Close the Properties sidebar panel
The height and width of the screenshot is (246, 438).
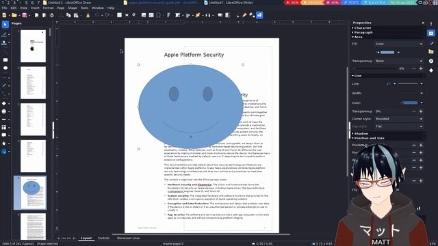(423, 23)
